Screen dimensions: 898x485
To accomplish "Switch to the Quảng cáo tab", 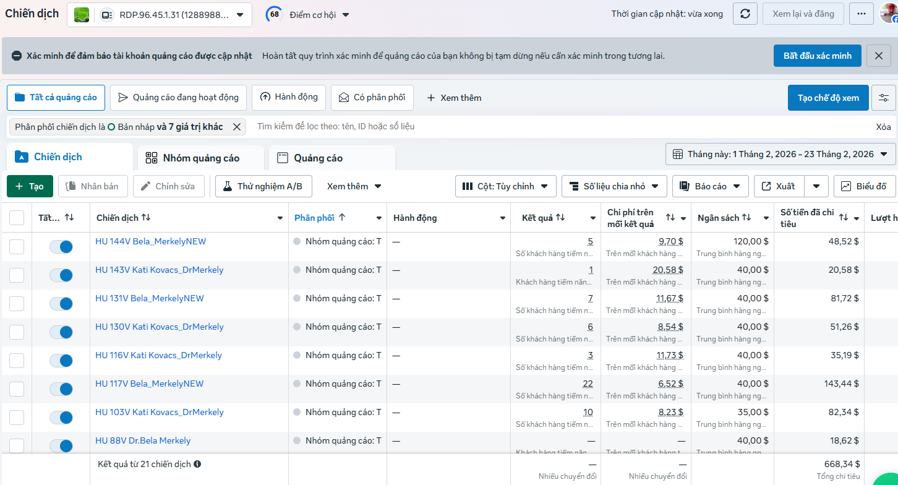I will click(332, 158).
